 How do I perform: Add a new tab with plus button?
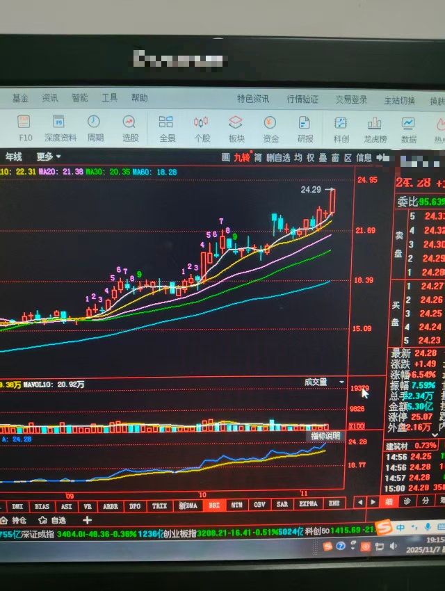[88, 520]
